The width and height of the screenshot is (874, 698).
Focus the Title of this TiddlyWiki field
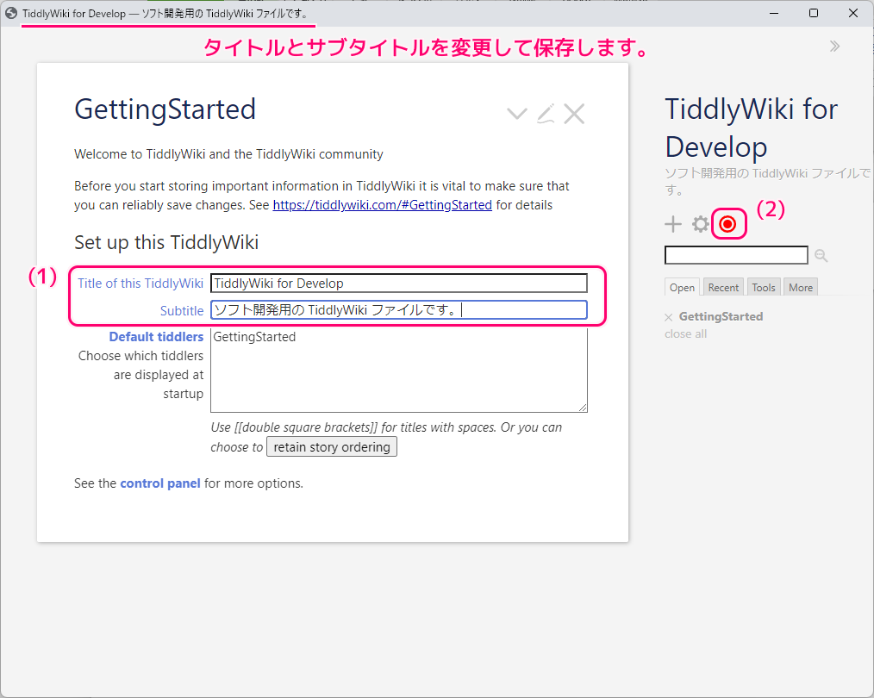(398, 284)
